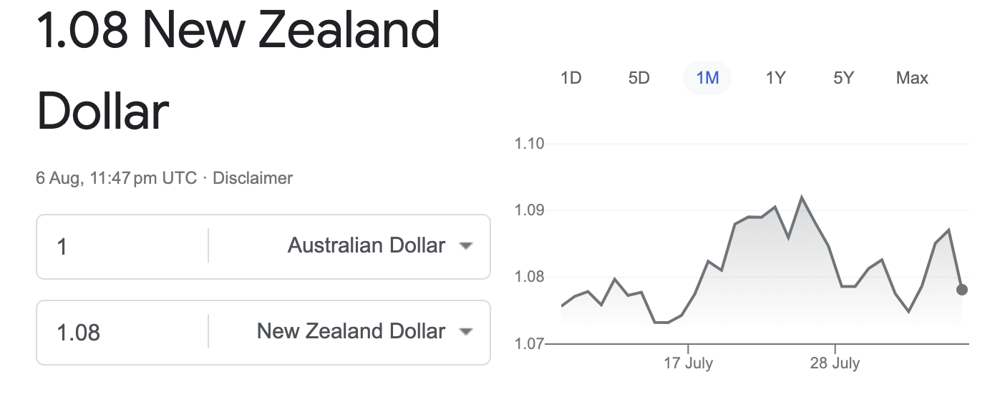
Task: Open the New Zealand Dollar dropdown arrow
Action: click(x=466, y=332)
